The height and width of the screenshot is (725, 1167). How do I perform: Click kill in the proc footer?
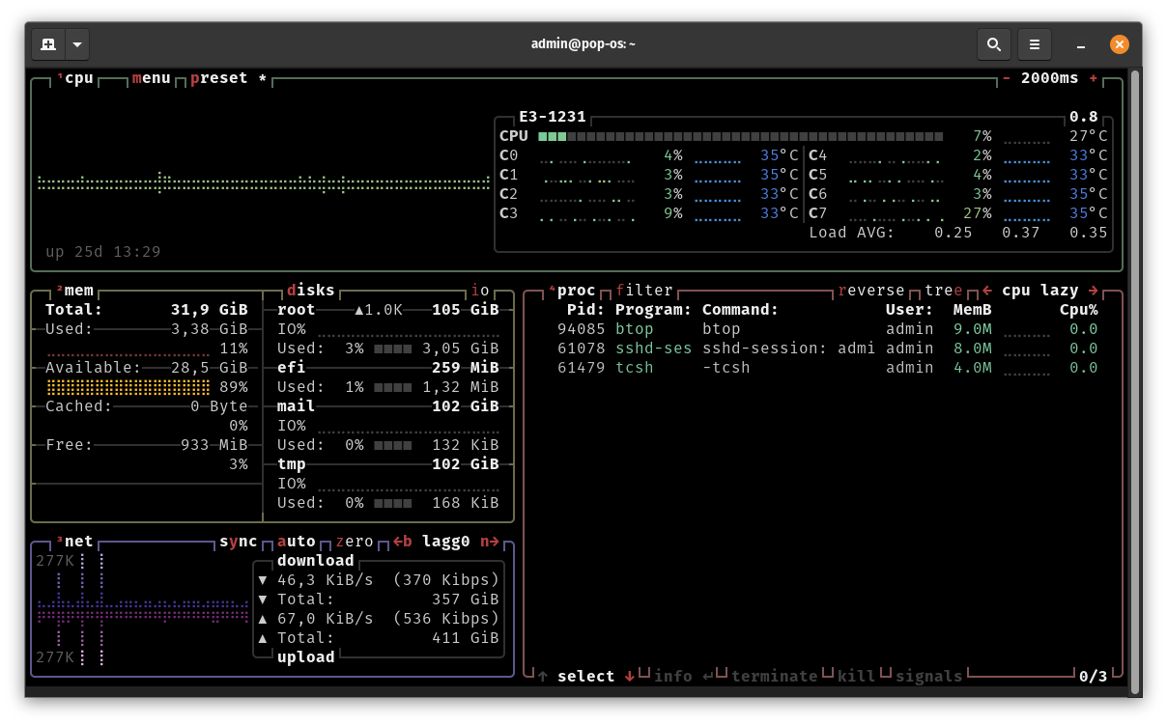[857, 677]
